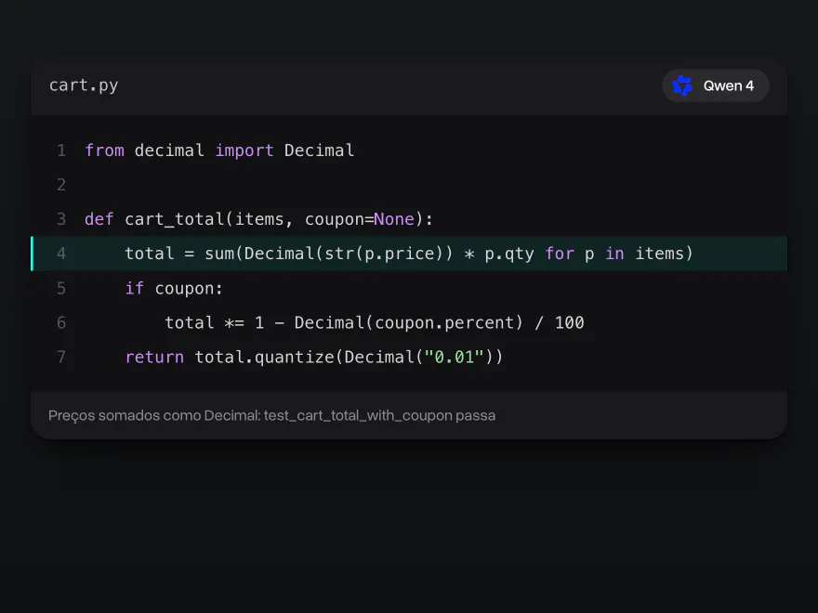Click the "Preços somados como Decimal" caption
This screenshot has height=613, width=818.
coord(271,415)
